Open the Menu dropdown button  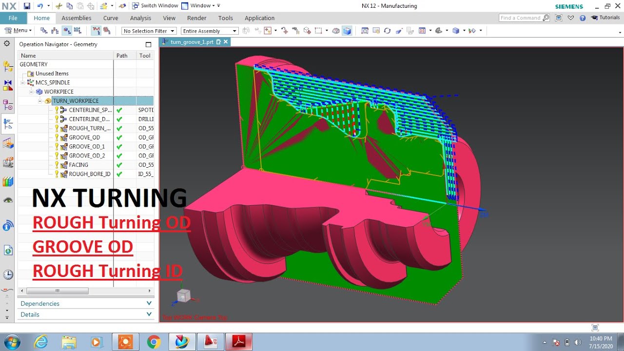pos(18,31)
